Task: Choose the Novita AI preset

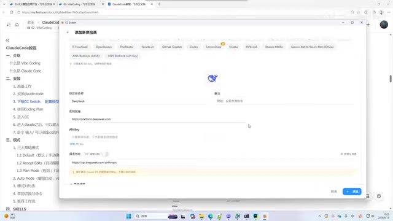Action: coord(147,47)
